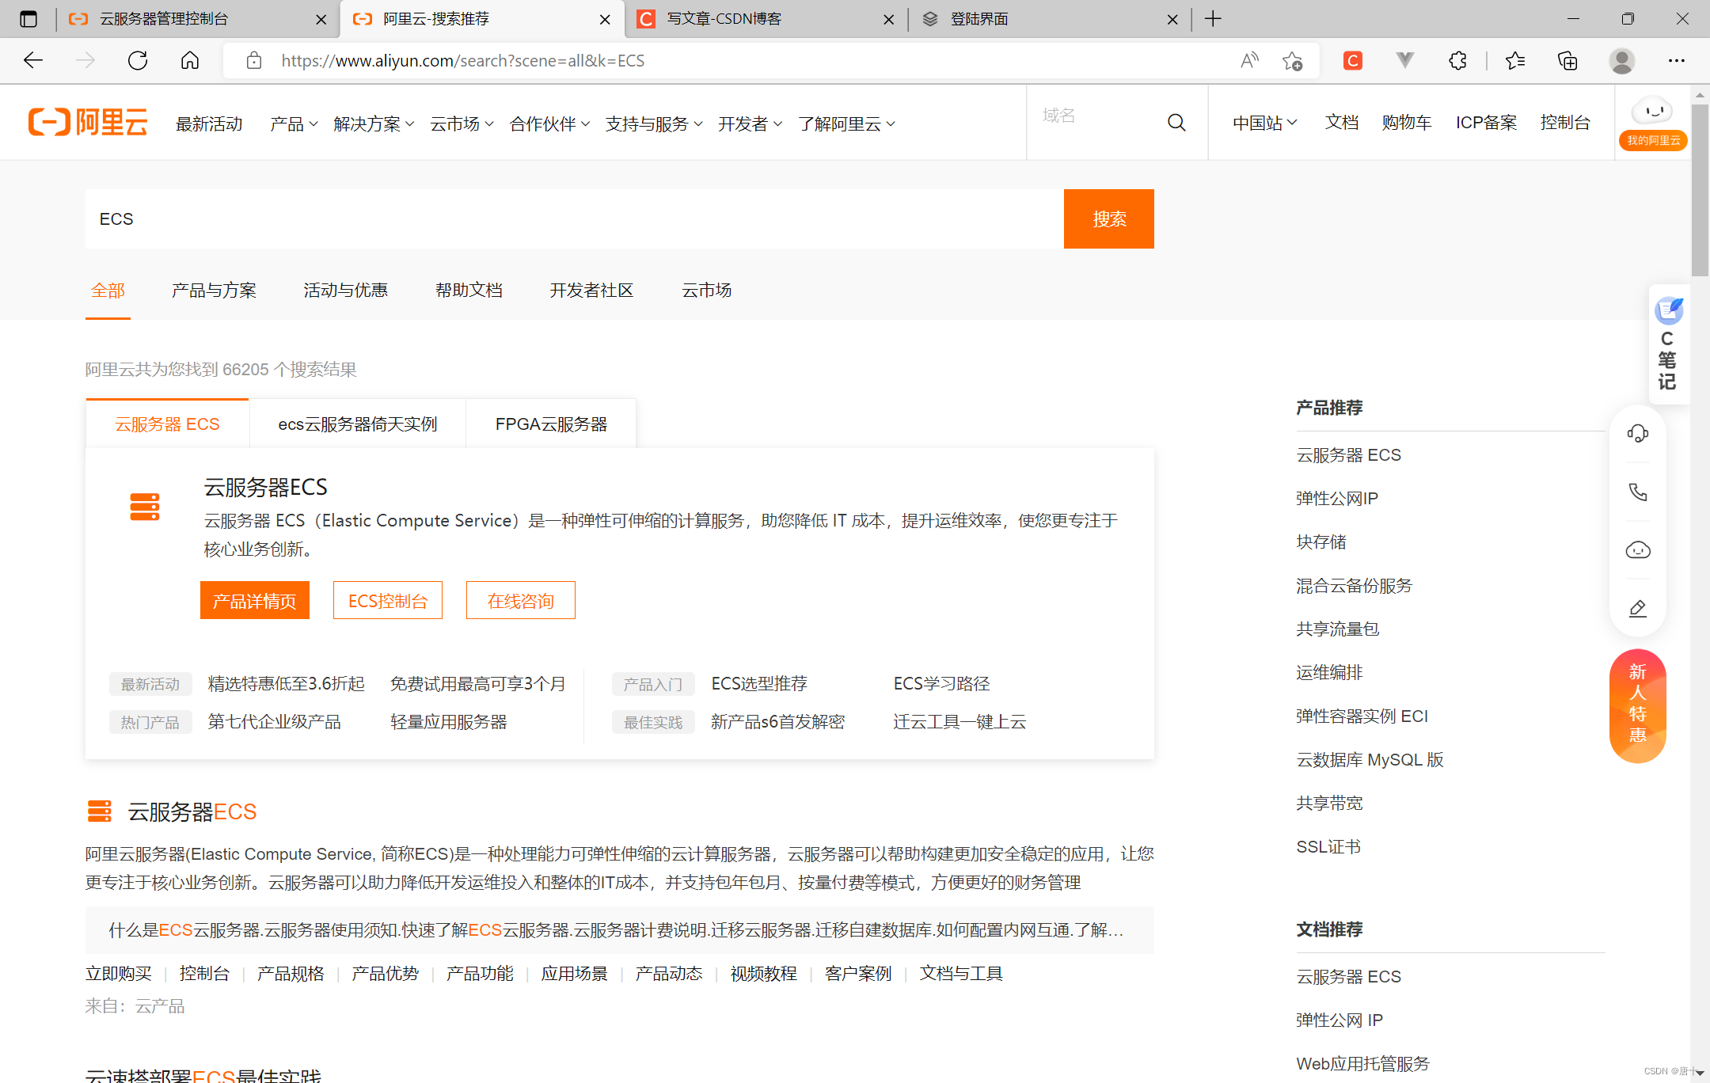
Task: Click the phone contact icon in sidebar
Action: (1637, 492)
